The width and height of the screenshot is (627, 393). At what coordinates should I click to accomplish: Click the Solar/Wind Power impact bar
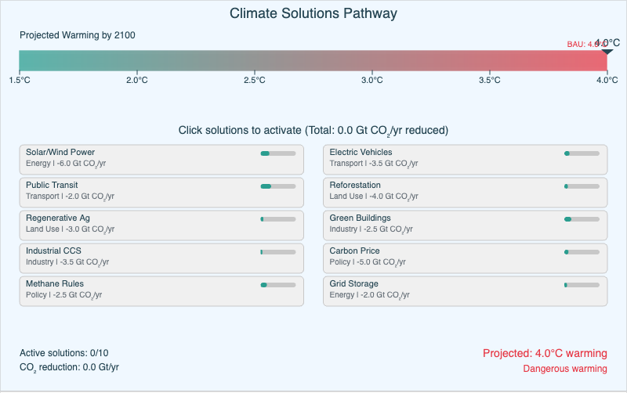click(x=277, y=153)
